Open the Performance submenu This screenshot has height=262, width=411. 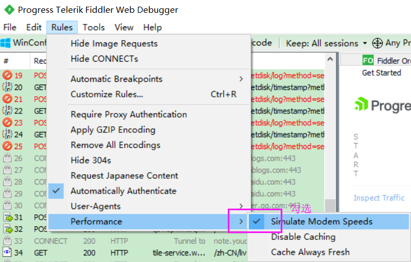(x=148, y=222)
